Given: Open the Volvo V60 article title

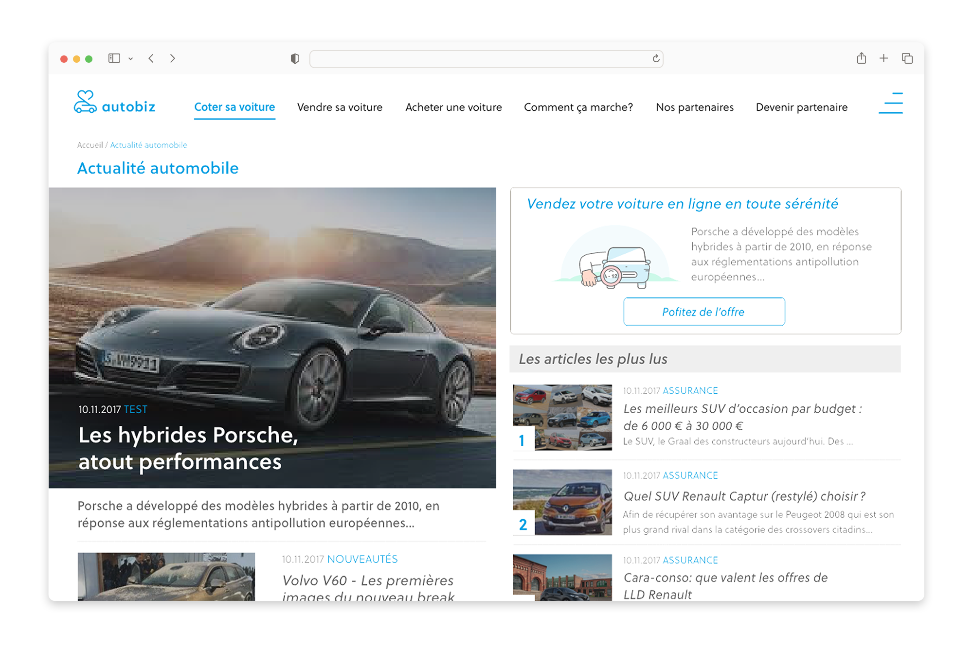Looking at the screenshot, I should pos(368,588).
